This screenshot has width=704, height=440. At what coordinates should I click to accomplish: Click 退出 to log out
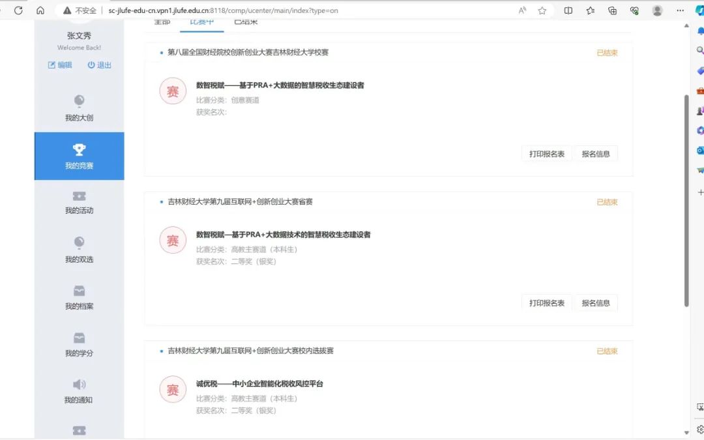tap(99, 65)
